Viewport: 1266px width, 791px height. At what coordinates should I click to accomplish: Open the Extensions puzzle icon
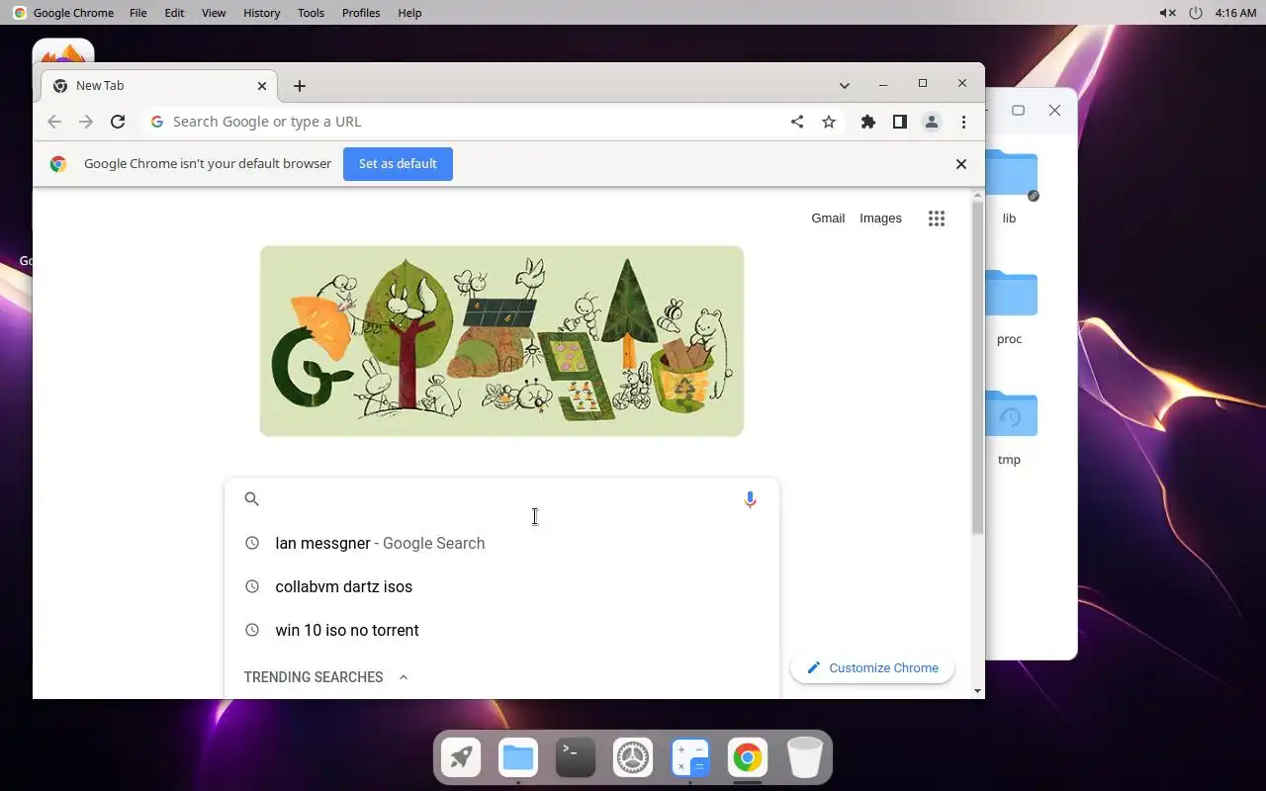pos(868,122)
